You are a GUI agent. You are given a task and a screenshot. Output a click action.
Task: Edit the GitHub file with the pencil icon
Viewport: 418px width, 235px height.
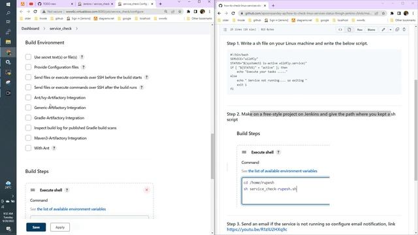click(383, 29)
